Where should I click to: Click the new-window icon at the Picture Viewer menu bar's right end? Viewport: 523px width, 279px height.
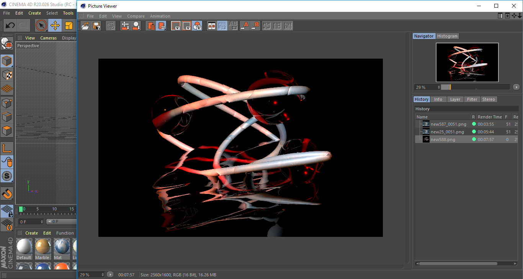[507, 16]
